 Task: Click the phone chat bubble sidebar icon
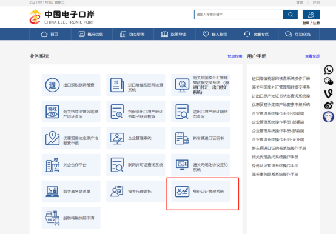pos(329,70)
